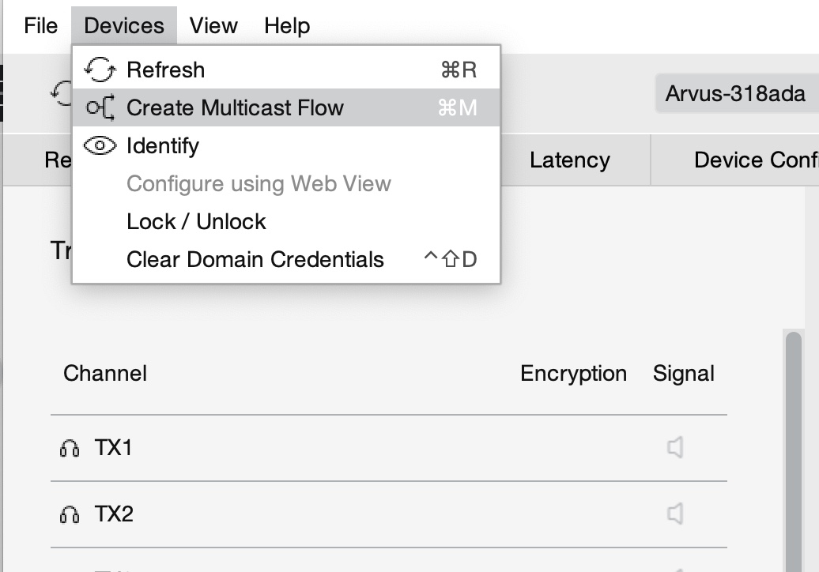
Task: Click the TX2 headphones icon
Action: tap(70, 515)
